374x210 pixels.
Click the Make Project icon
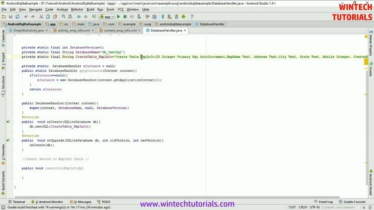[x=94, y=17]
